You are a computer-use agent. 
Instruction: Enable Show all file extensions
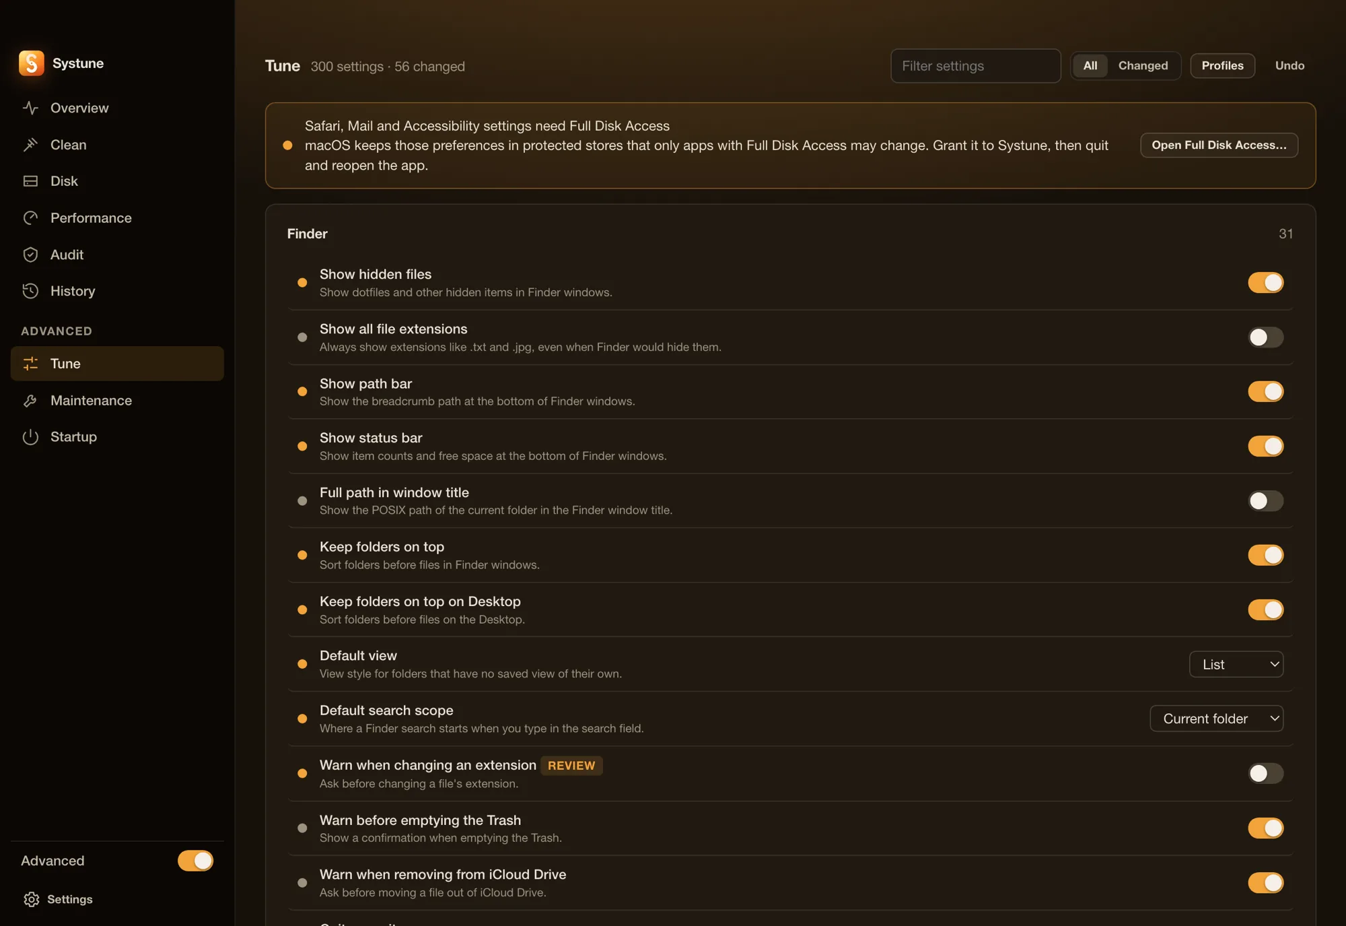(x=1265, y=337)
